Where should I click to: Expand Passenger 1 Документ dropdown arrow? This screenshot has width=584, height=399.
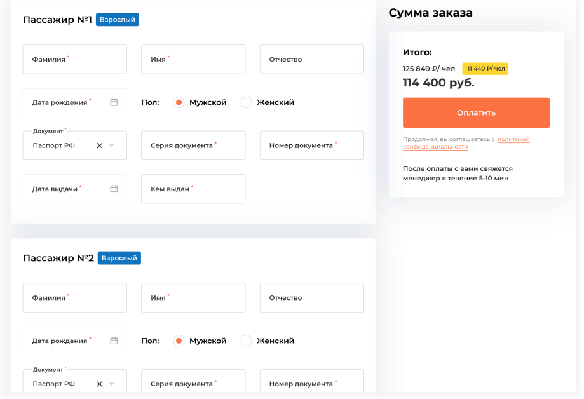(112, 145)
